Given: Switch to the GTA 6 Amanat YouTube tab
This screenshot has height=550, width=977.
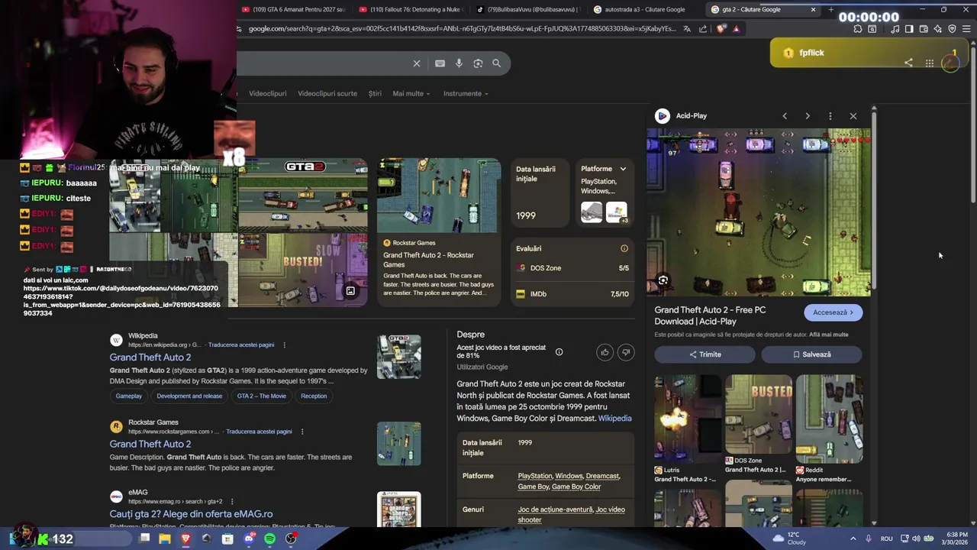Looking at the screenshot, I should 294,9.
